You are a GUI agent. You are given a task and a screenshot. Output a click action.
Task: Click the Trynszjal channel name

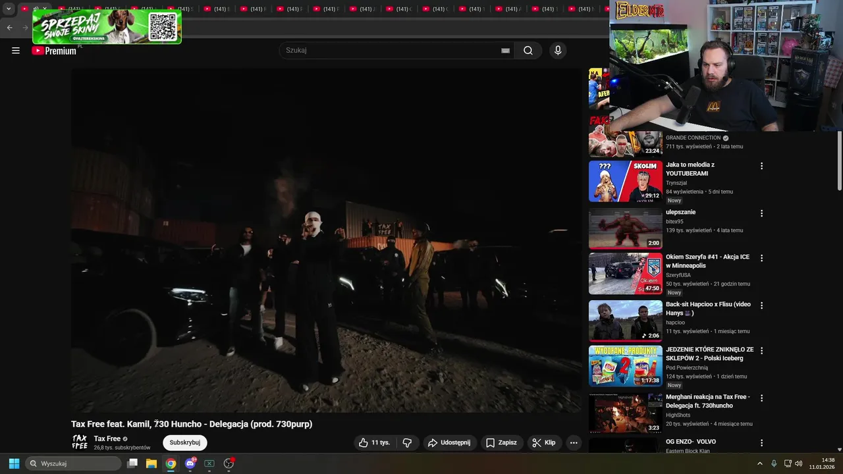click(x=676, y=183)
